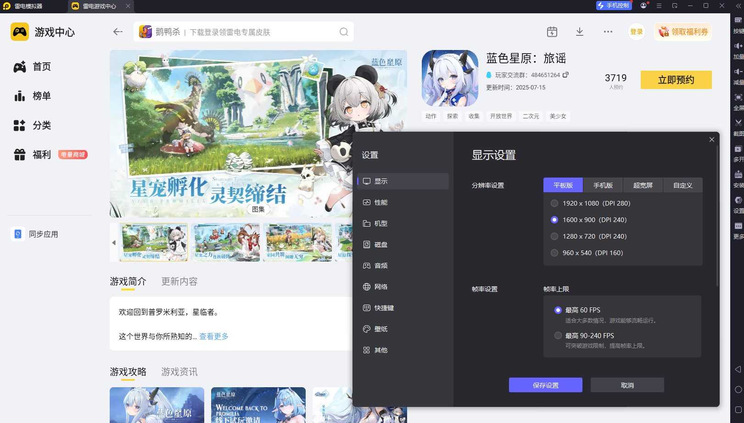Open the 网络 settings section
Viewport: 744px width, 423px height.
(x=403, y=287)
